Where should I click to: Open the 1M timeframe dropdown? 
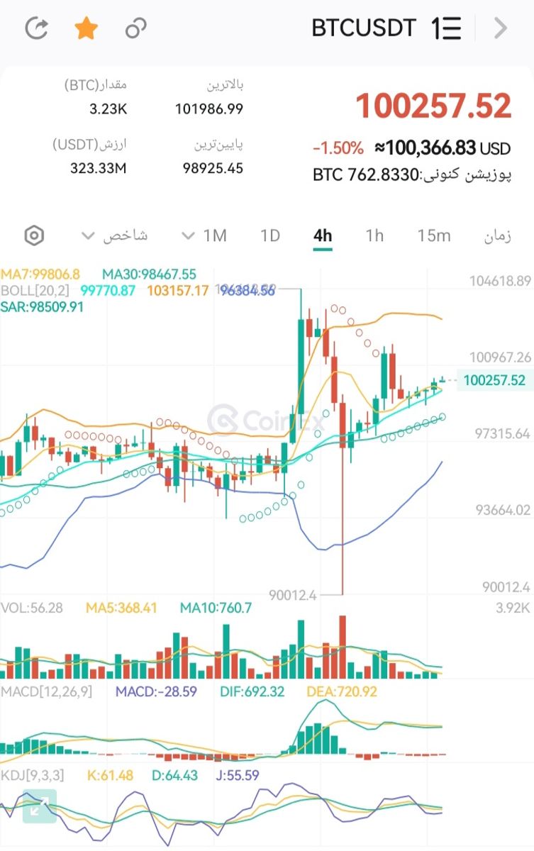point(204,235)
